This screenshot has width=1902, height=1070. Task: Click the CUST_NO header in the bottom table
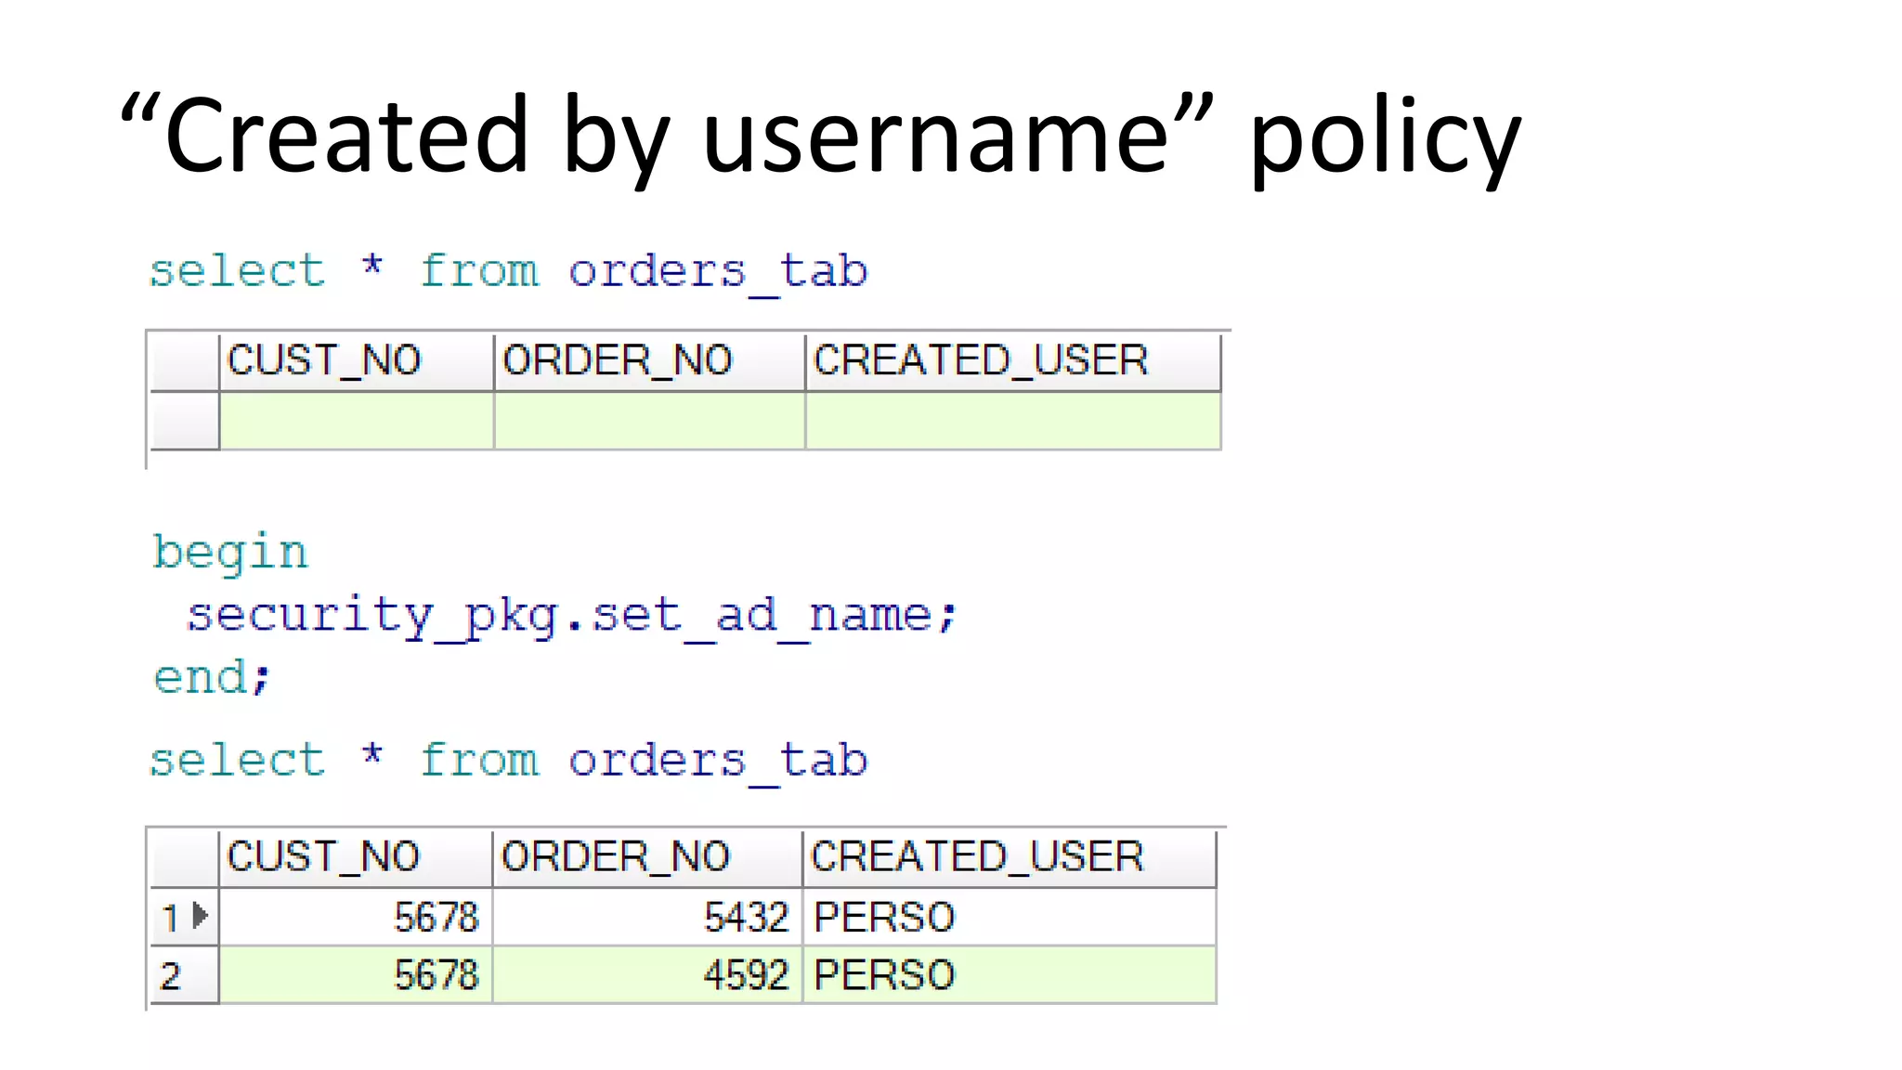click(356, 857)
